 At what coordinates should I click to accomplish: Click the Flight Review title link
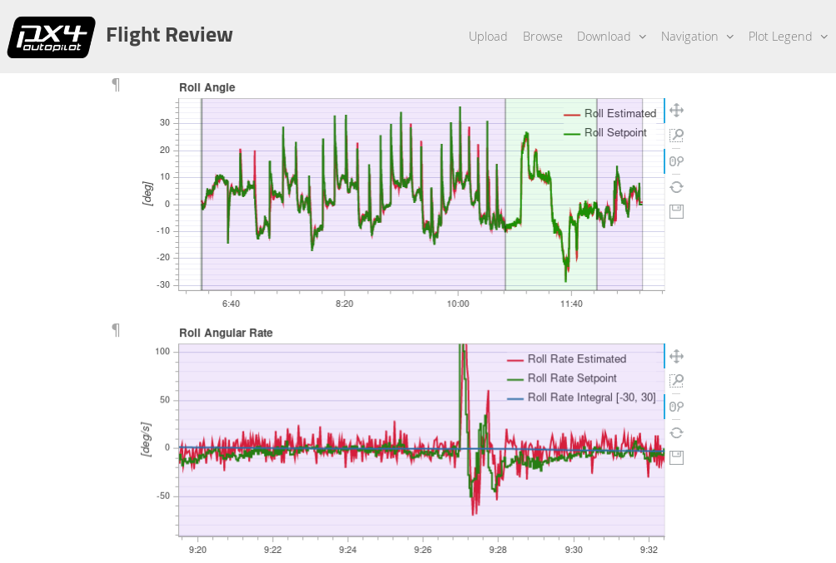coord(169,35)
